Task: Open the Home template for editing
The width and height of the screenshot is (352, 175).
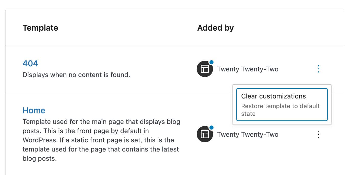Action: (34, 110)
